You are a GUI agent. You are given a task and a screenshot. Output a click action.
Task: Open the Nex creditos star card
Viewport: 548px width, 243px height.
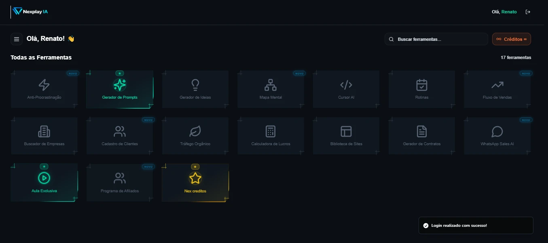point(195,178)
